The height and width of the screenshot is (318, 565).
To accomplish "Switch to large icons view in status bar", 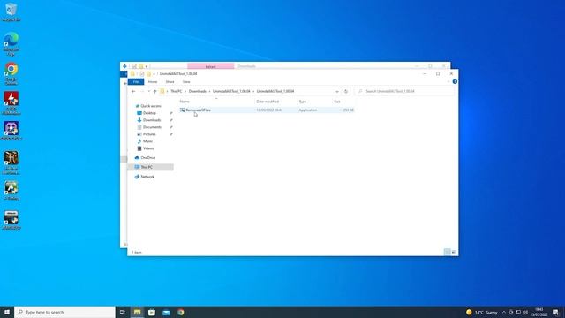I will (454, 252).
